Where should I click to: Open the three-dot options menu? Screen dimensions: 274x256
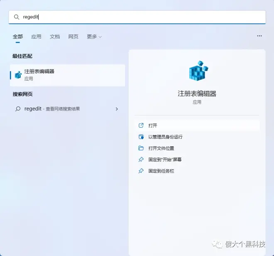pos(259,36)
